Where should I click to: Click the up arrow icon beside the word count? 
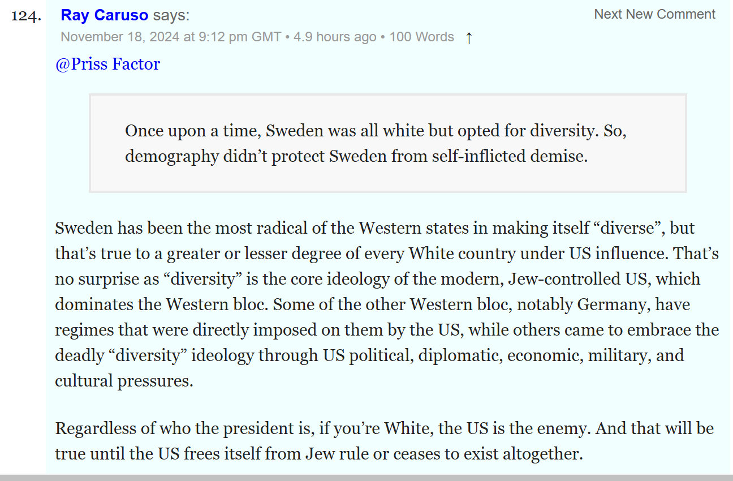click(x=468, y=38)
